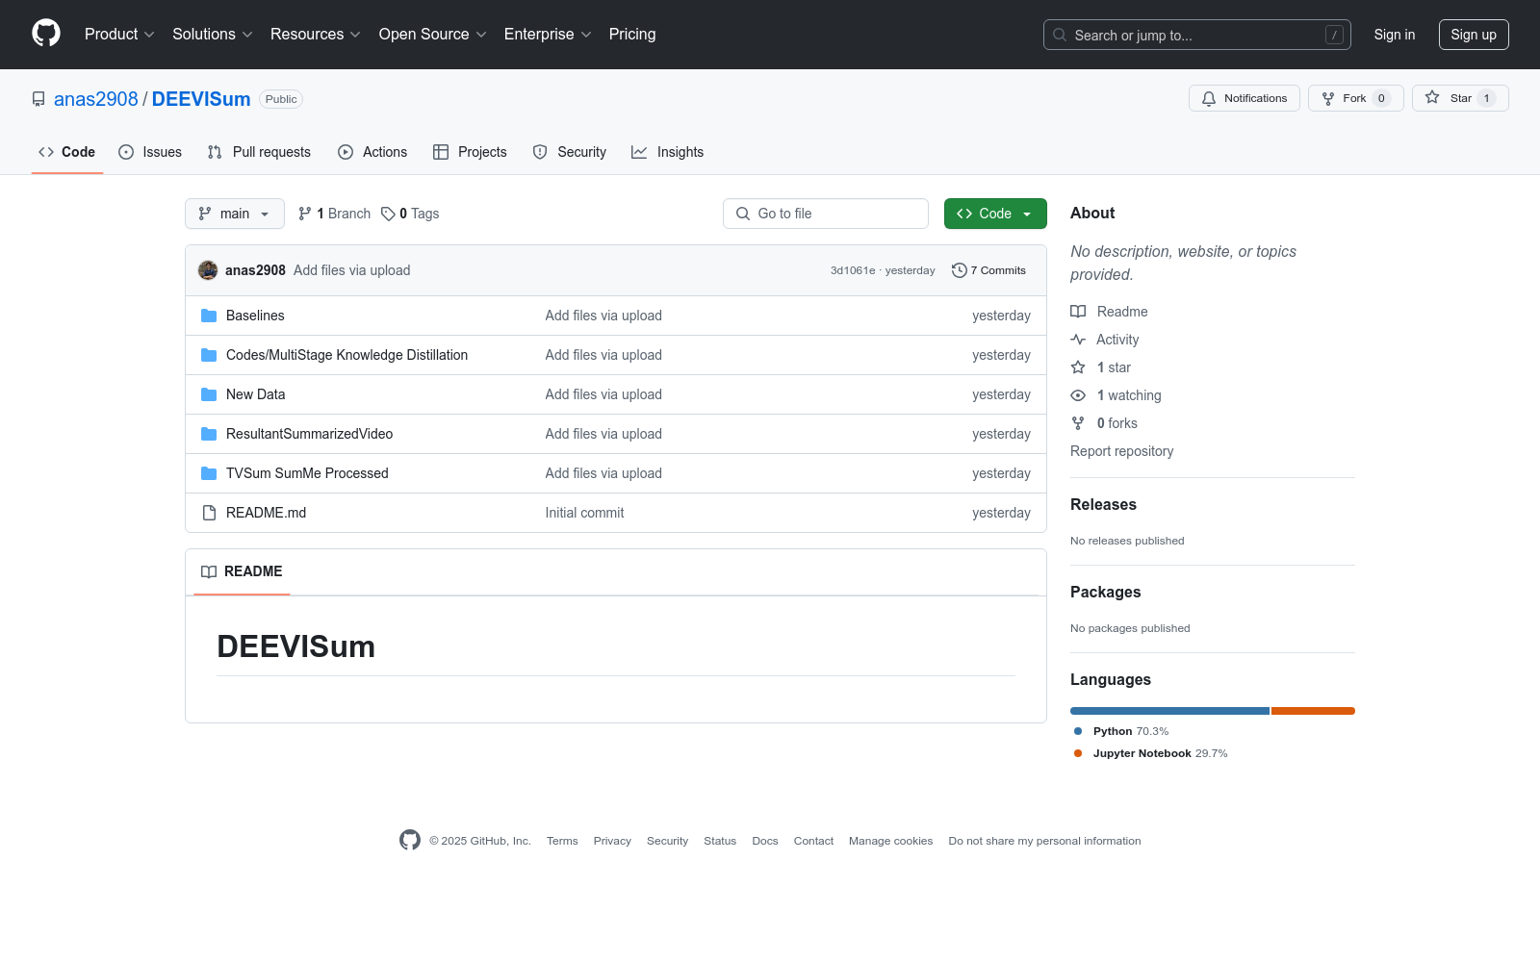Click the Go to file search field
This screenshot has width=1540, height=962.
pos(826,214)
